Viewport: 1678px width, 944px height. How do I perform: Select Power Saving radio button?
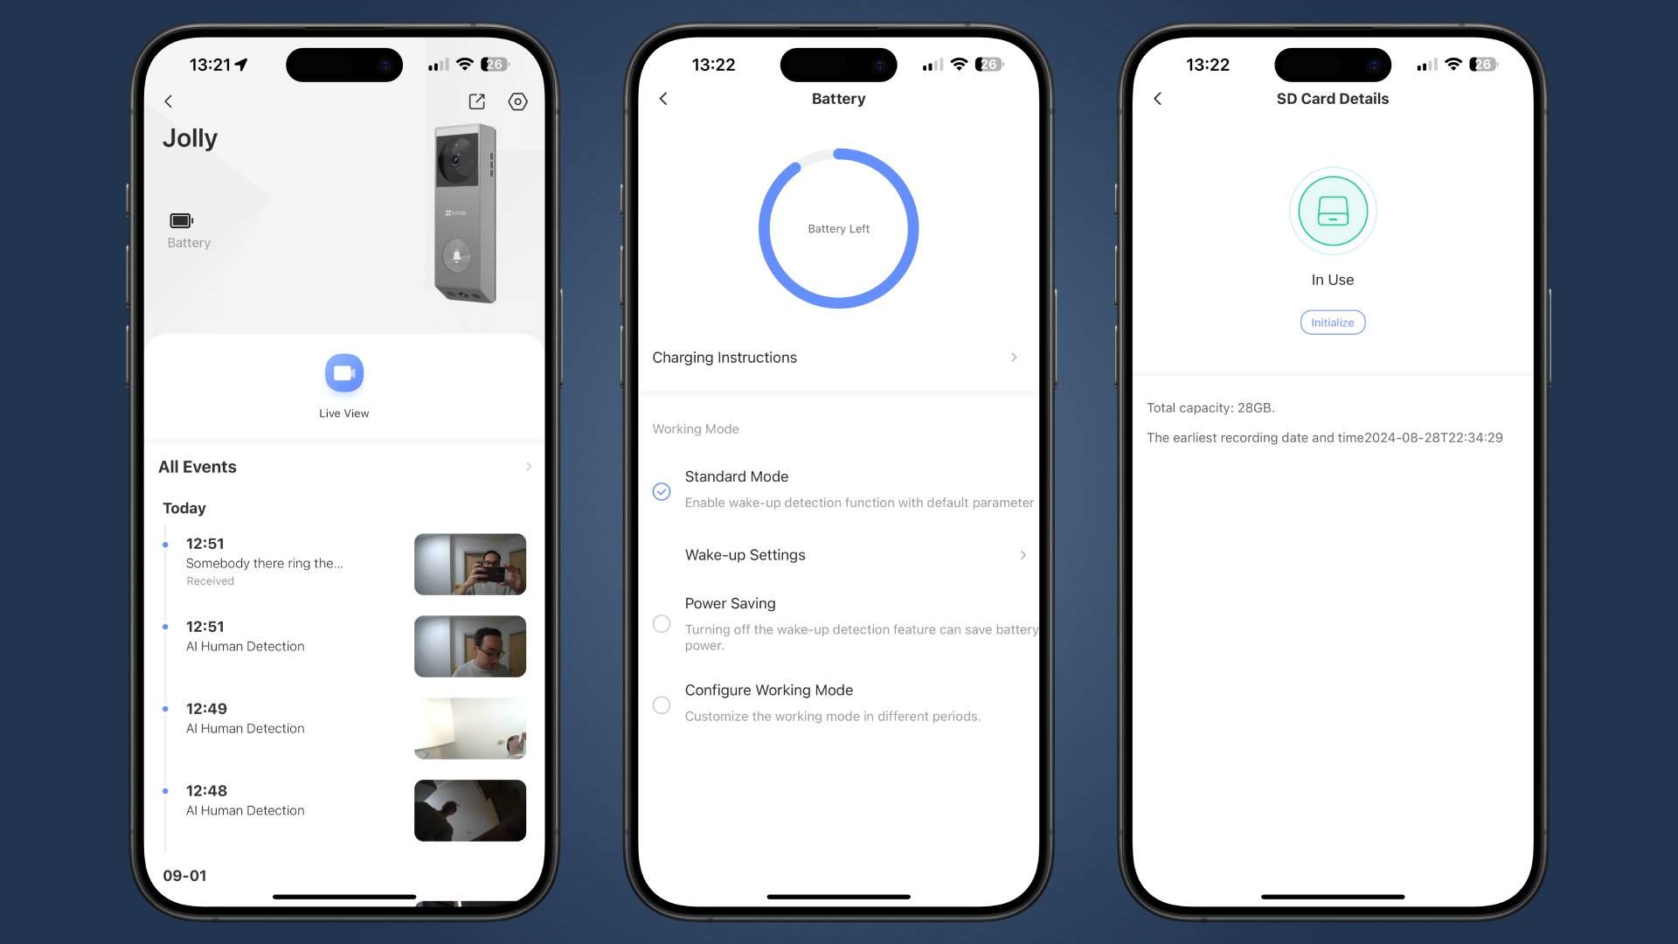click(664, 622)
